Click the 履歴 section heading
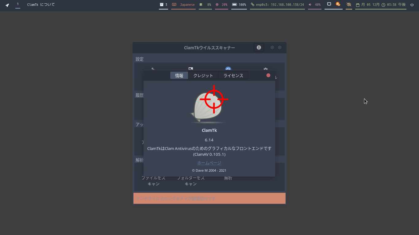Viewport: 419px width, 235px height. (x=140, y=95)
